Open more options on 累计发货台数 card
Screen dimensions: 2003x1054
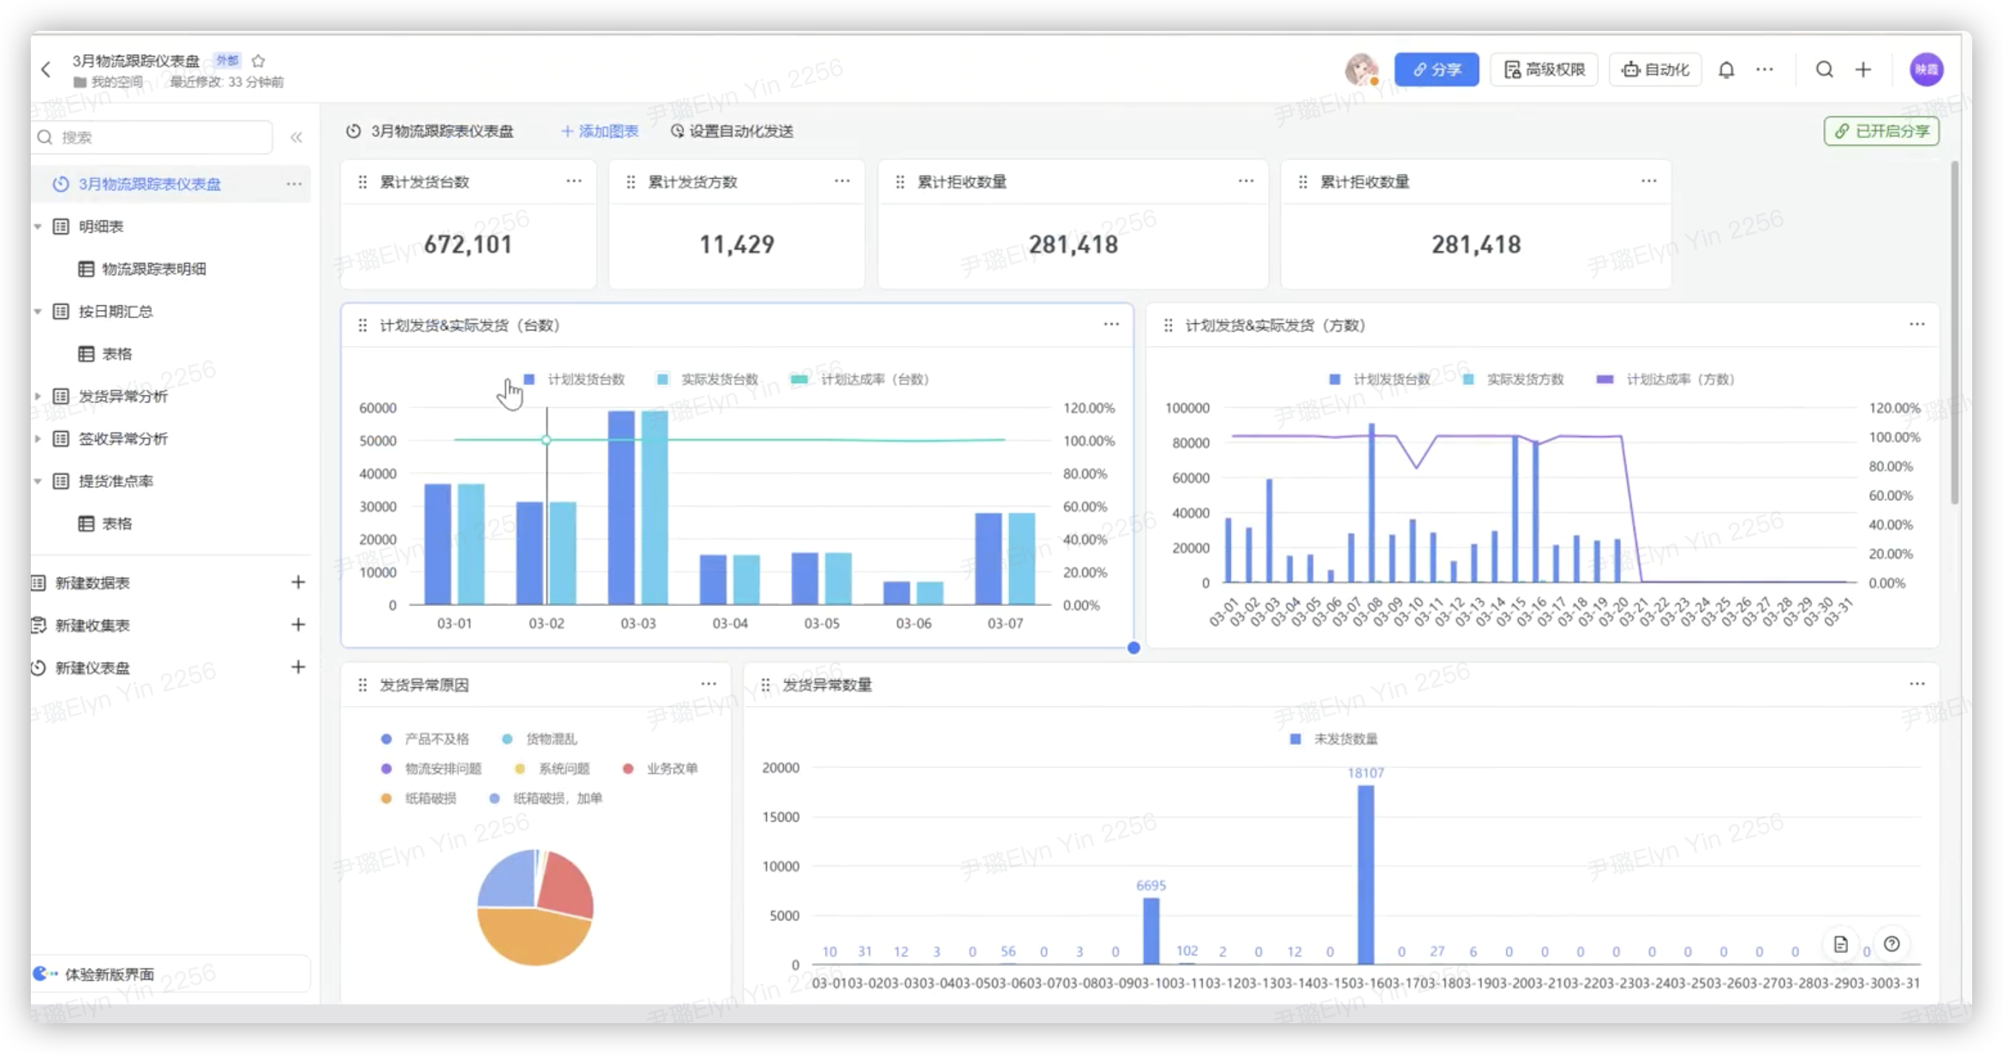click(574, 181)
